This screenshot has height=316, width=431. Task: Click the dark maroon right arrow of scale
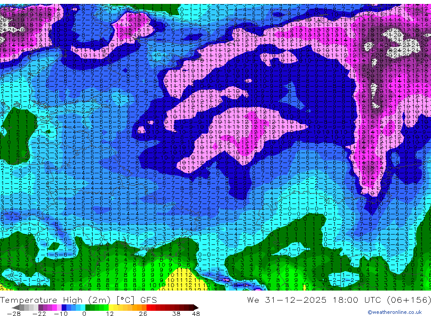[x=196, y=308]
